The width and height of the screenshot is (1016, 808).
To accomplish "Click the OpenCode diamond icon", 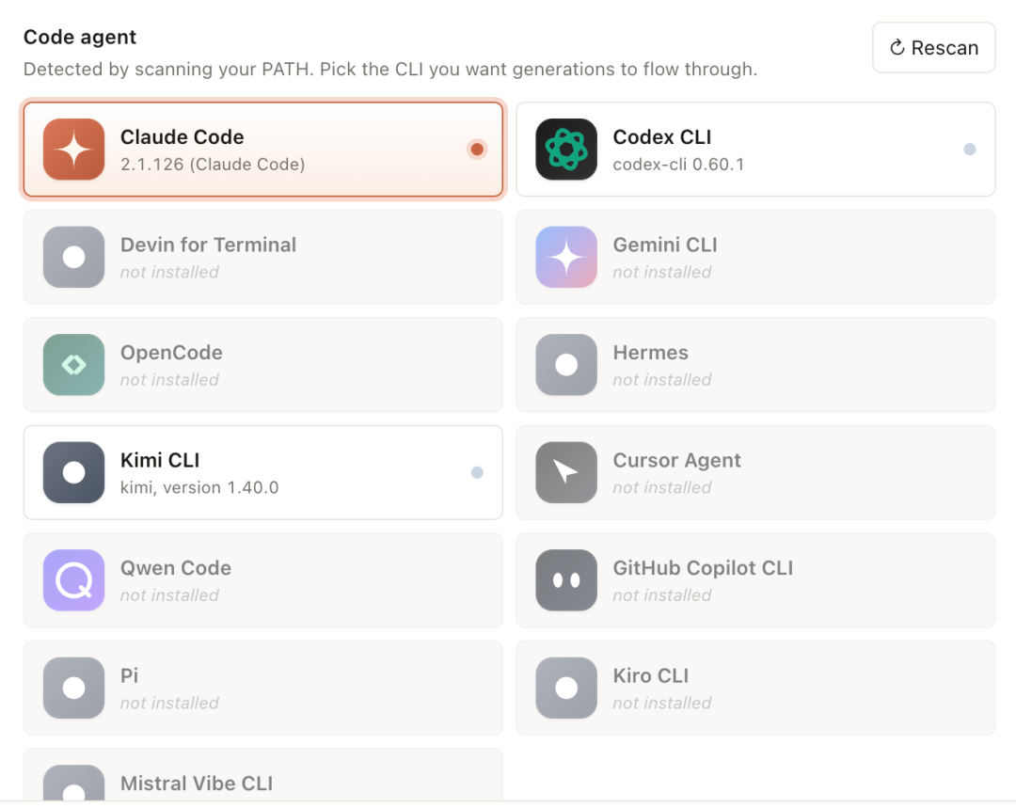I will click(x=74, y=364).
